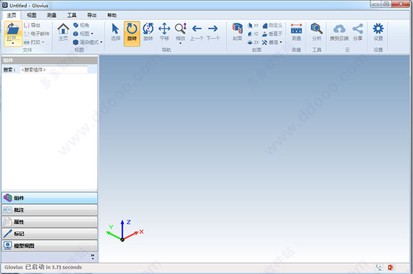This screenshot has height=274, width=413.
Task: Open the Share (分享) icon
Action: coord(358,32)
